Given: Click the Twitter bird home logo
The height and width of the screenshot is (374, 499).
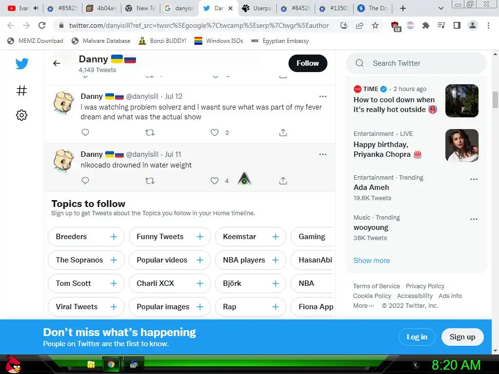Looking at the screenshot, I should [x=21, y=64].
